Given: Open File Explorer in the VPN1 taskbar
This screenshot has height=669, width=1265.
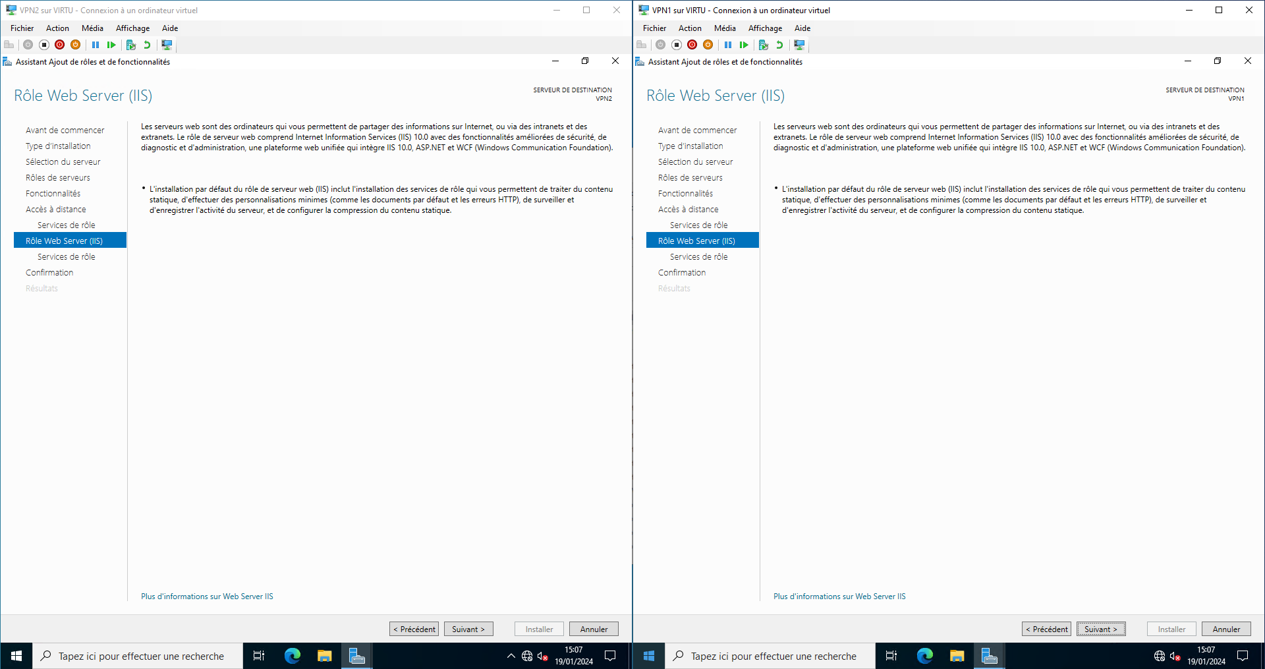Looking at the screenshot, I should pos(957,656).
